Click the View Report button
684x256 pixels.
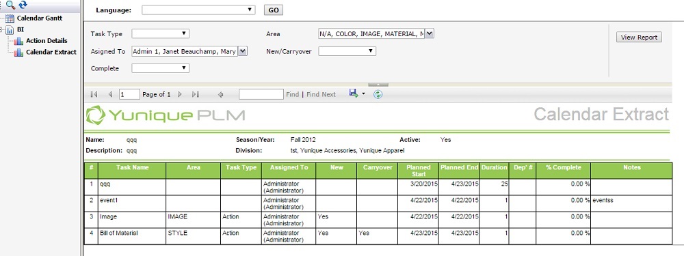pyautogui.click(x=639, y=38)
